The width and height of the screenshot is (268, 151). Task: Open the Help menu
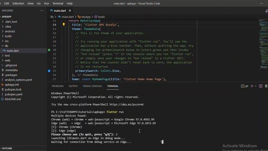click(70, 3)
